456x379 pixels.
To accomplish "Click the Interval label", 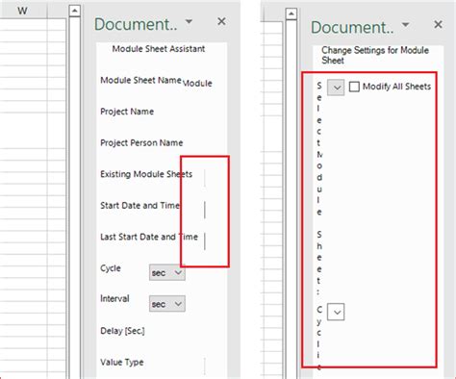I will point(114,298).
